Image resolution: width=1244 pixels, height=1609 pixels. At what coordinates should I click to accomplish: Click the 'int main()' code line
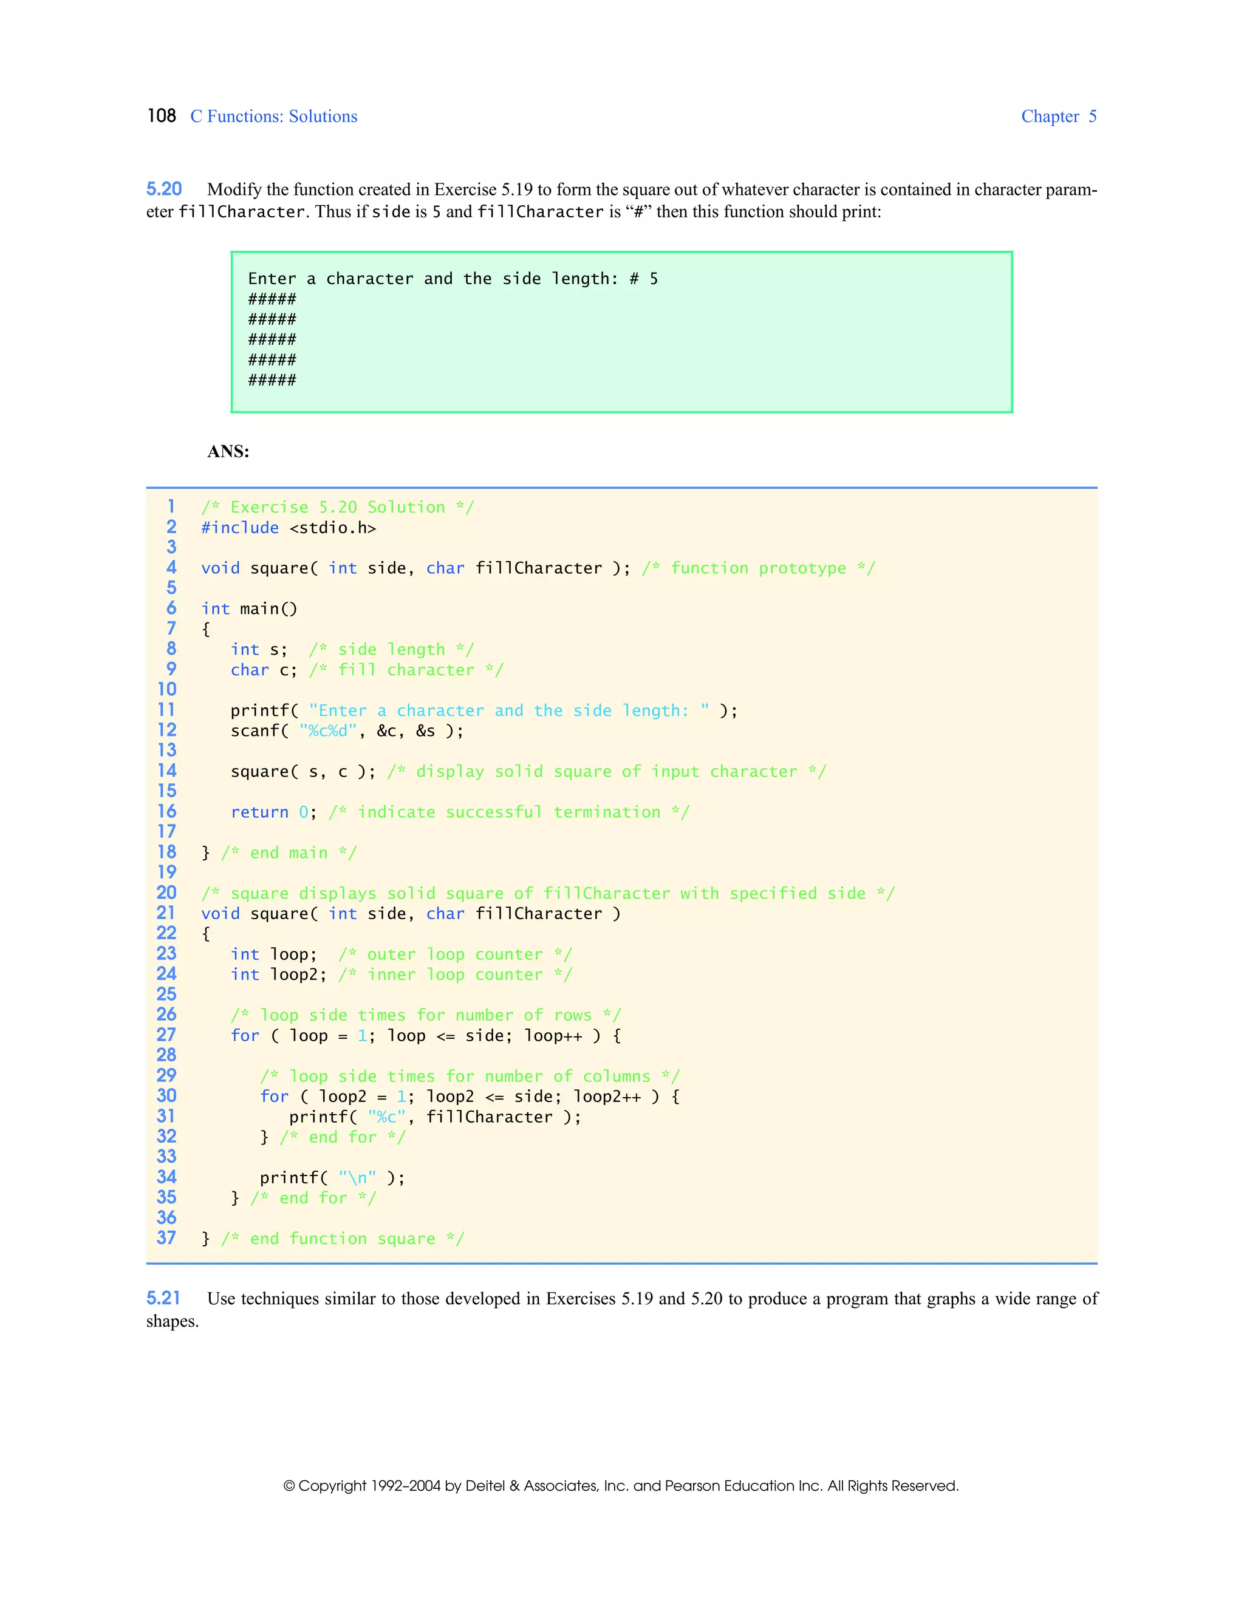(249, 608)
